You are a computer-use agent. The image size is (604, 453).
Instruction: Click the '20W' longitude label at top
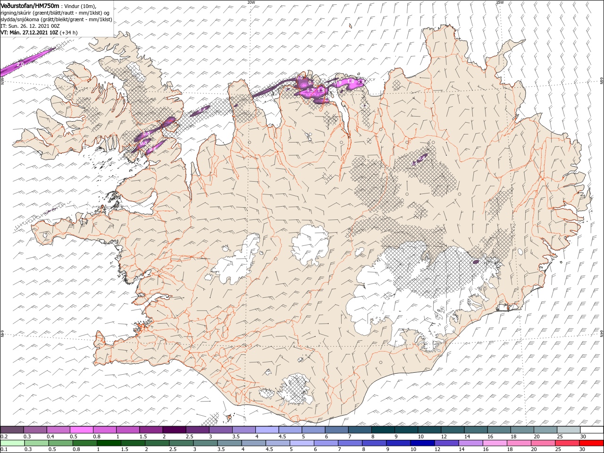coord(251,2)
